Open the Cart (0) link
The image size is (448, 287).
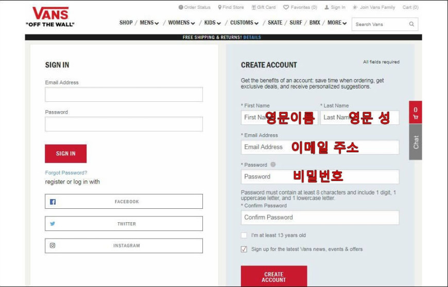(410, 7)
